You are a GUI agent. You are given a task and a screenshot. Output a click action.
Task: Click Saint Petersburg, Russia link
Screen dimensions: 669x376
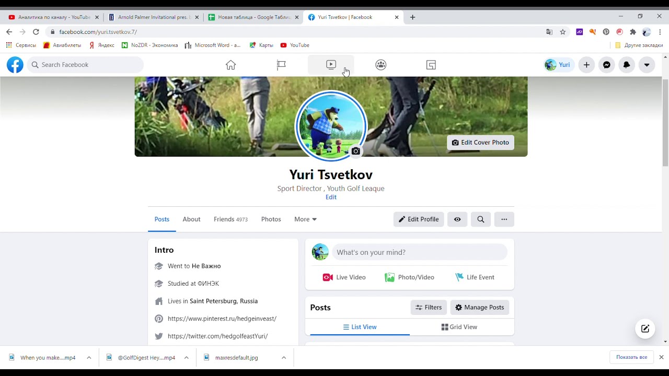point(224,301)
